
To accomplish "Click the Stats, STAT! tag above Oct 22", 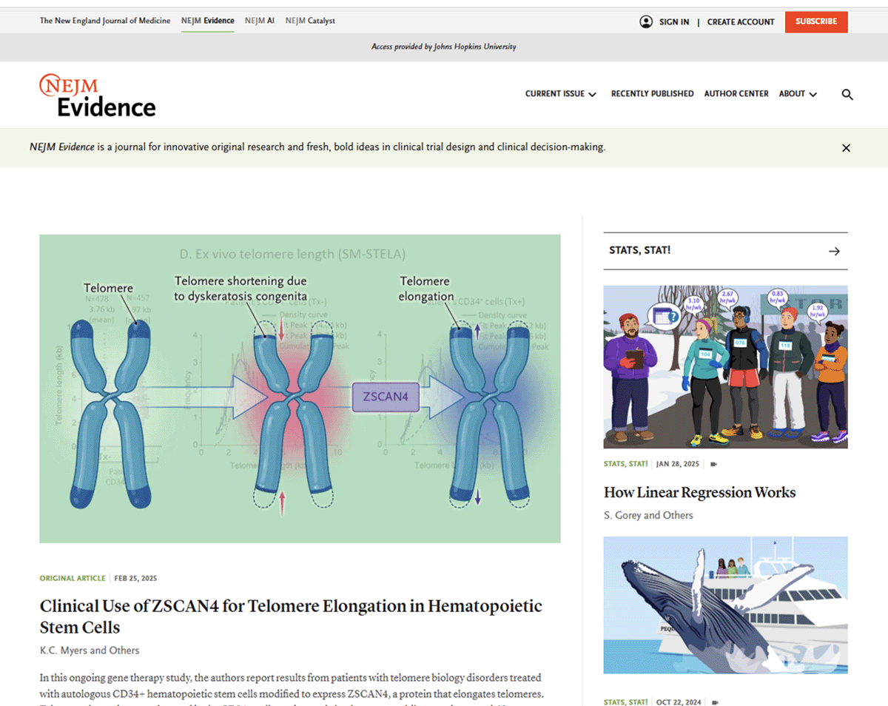I will pos(625,702).
